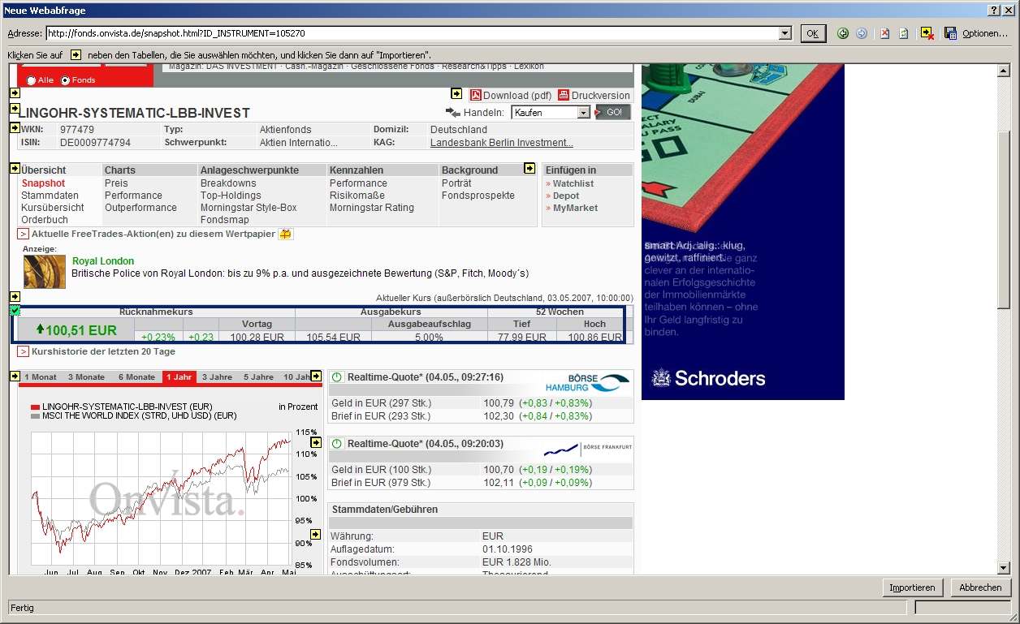Click yellow arrow left of 1 Monat tab

(x=15, y=376)
